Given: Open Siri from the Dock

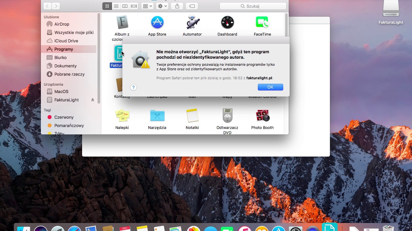Looking at the screenshot, I should click(41, 228).
